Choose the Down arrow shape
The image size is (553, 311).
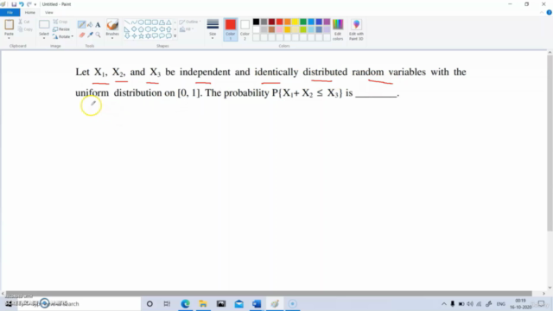pyautogui.click(x=127, y=36)
